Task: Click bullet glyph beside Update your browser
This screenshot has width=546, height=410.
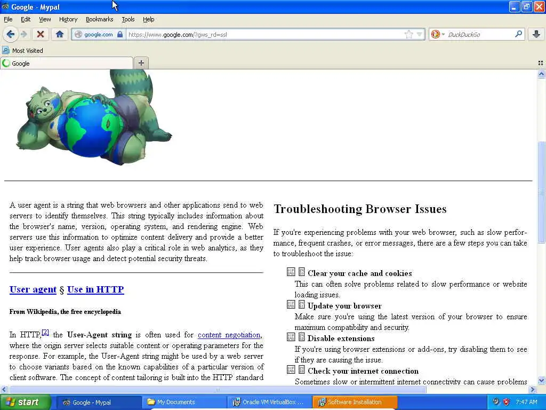Action: tap(295, 304)
